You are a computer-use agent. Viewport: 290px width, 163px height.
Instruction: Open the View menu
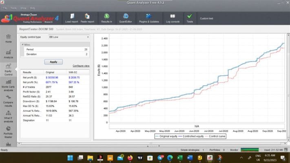[23, 8]
